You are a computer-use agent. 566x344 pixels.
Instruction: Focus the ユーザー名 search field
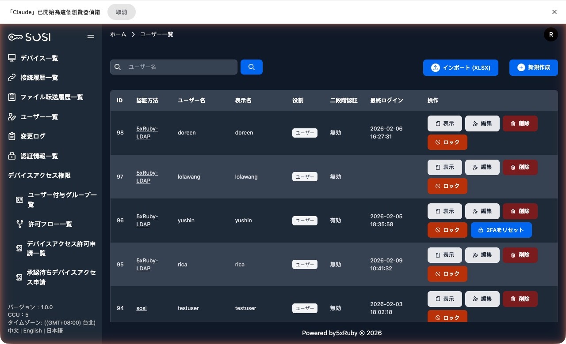pos(179,67)
